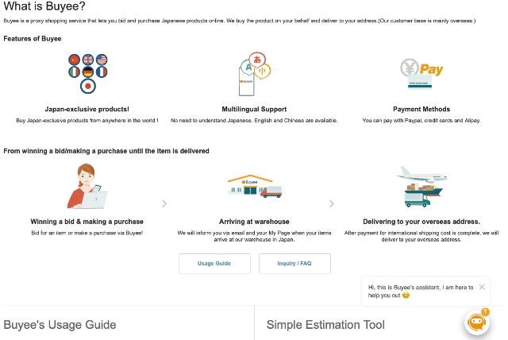Click the country flags icon cluster
The height and width of the screenshot is (340, 508).
click(x=88, y=73)
